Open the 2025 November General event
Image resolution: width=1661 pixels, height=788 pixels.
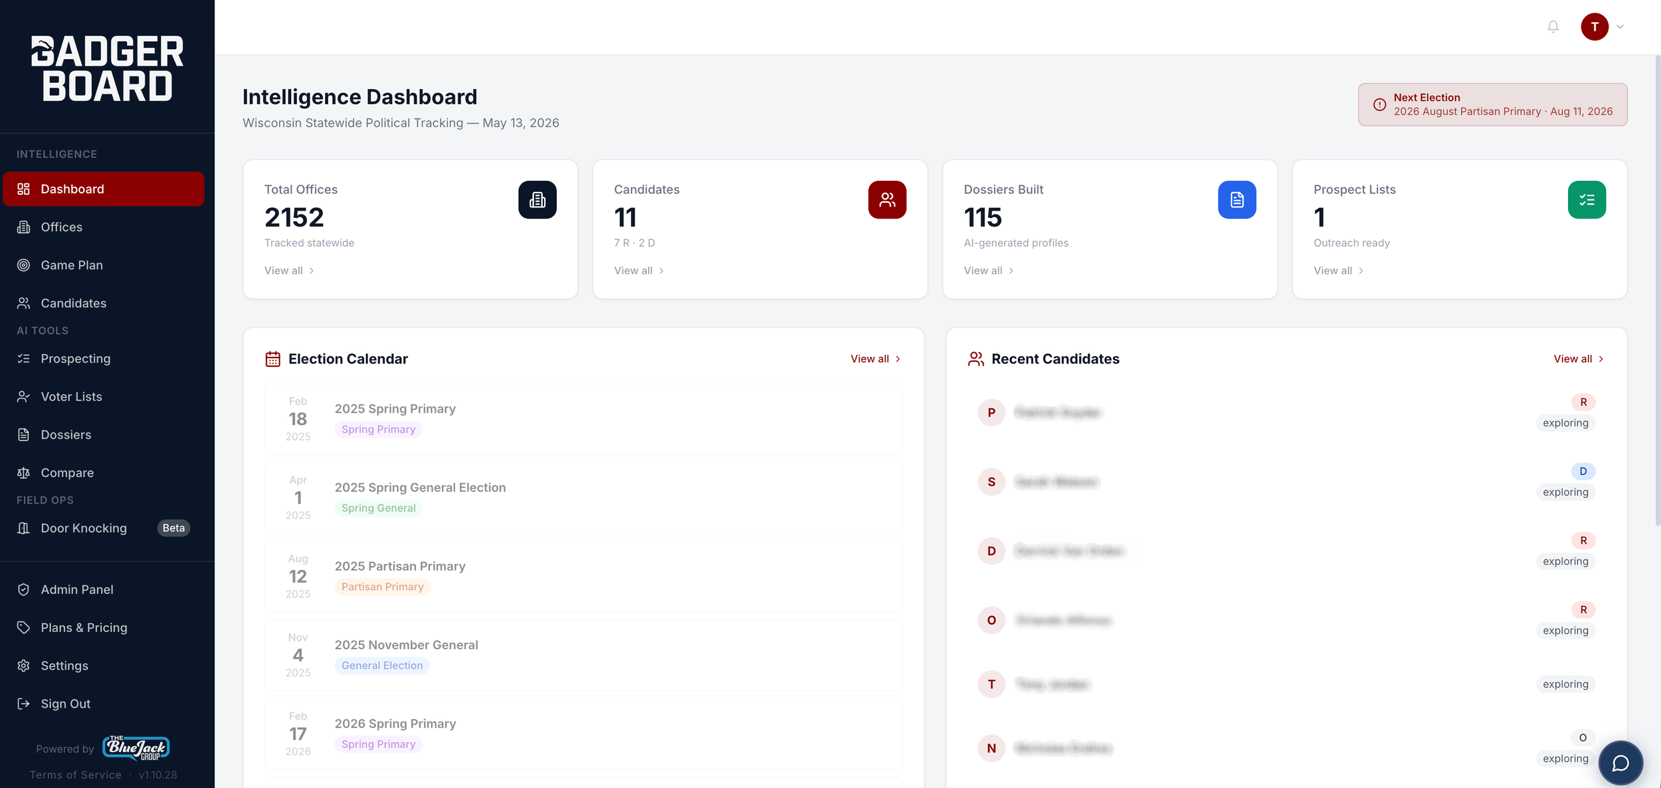coord(583,655)
